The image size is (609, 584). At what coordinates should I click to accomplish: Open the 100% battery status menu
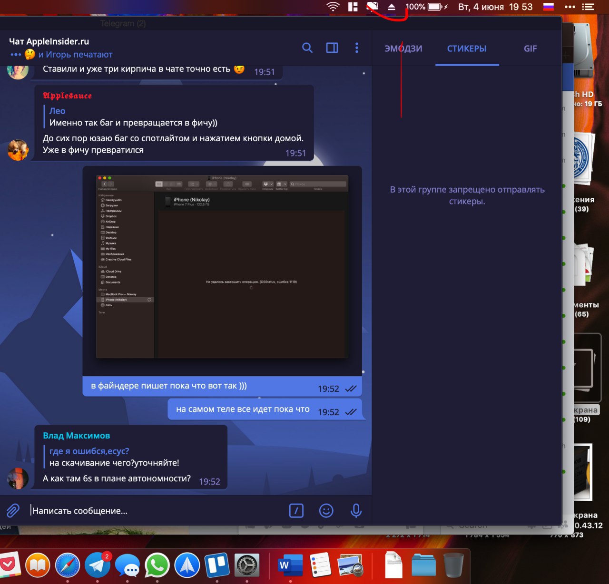(x=426, y=7)
